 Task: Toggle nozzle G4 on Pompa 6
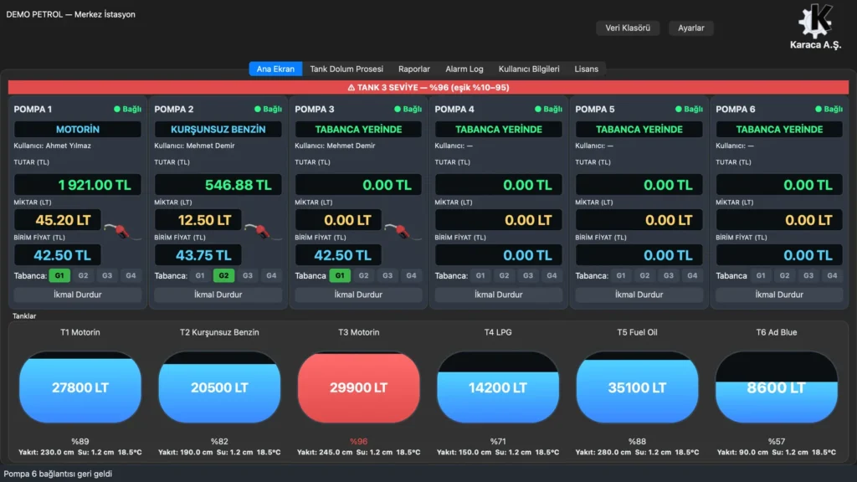pyautogui.click(x=832, y=275)
